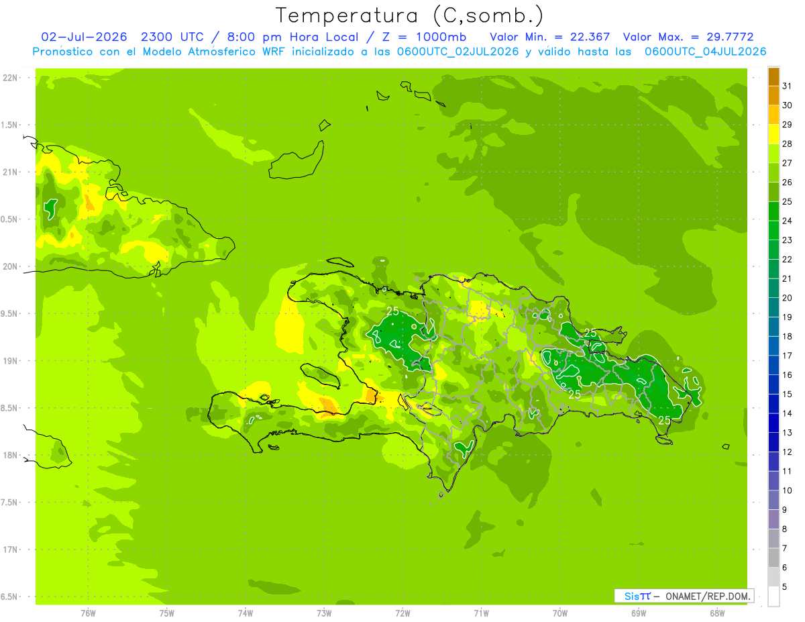
Task: Select the '02-Jul-2026' date text
Action: pos(85,37)
